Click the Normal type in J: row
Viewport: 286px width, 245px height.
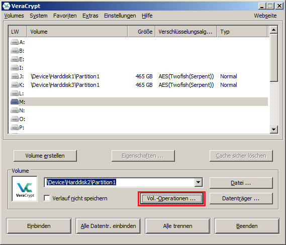229,76
